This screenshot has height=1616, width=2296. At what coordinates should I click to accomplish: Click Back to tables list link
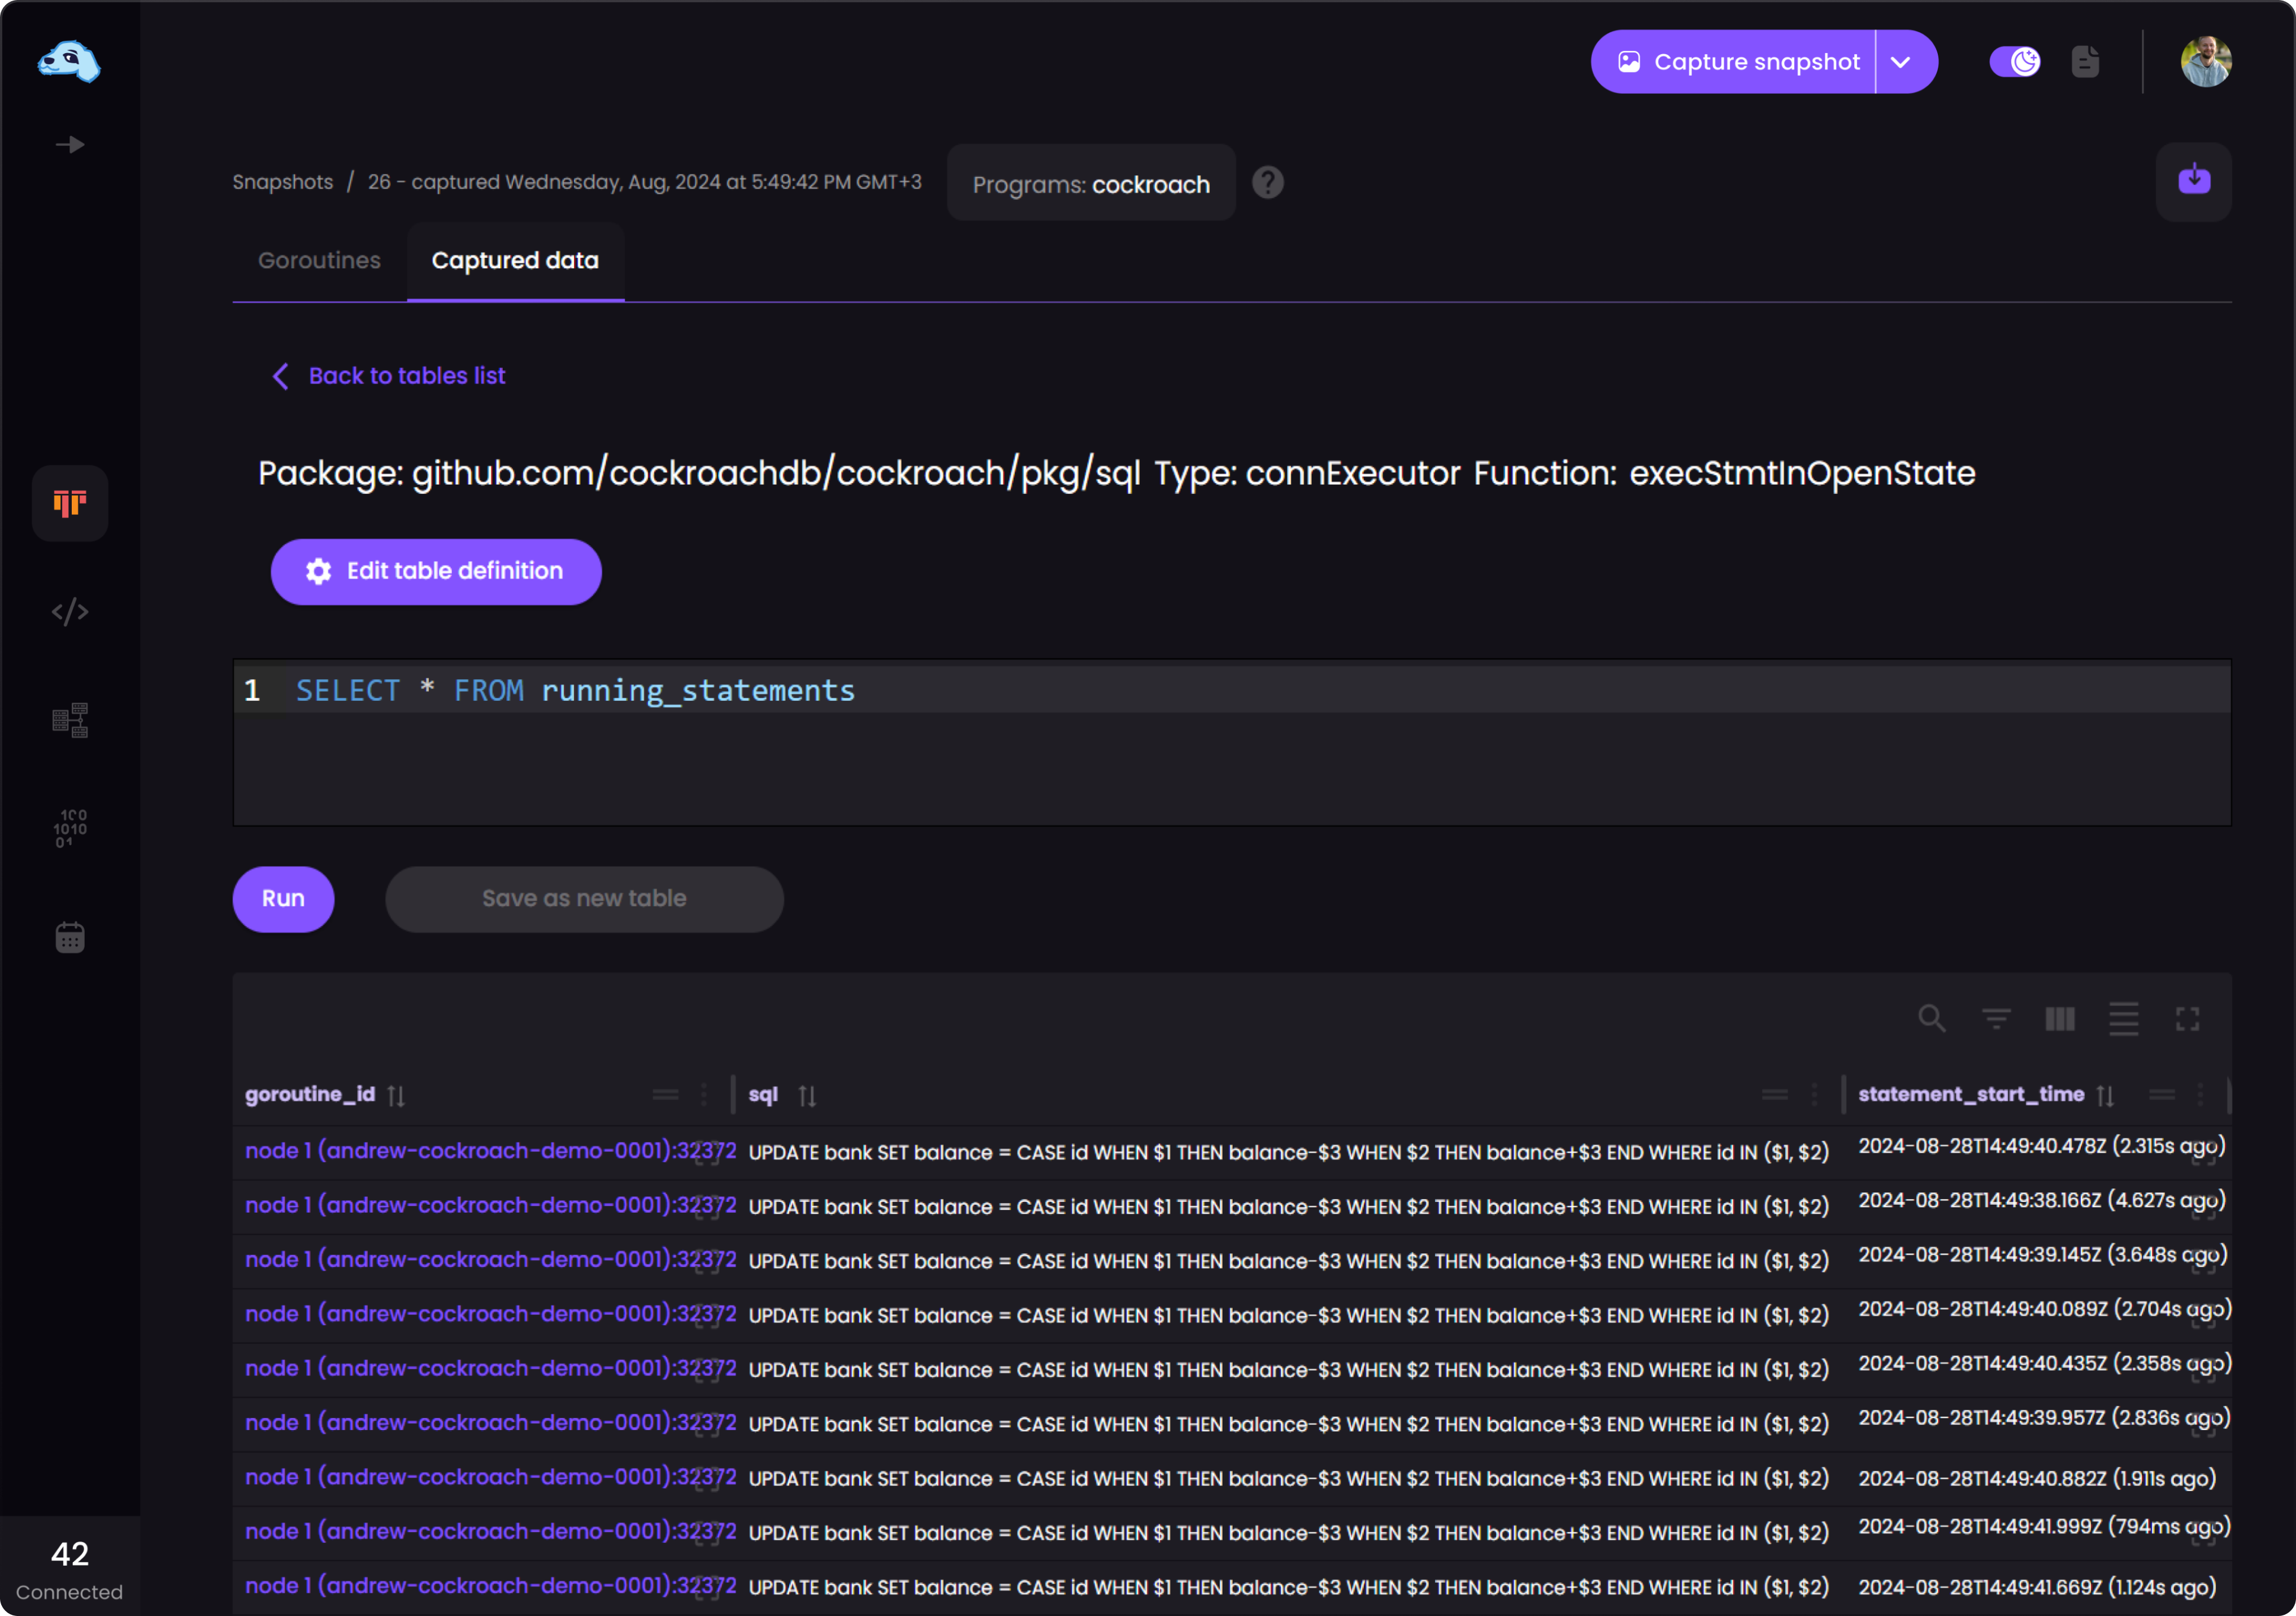coord(389,376)
